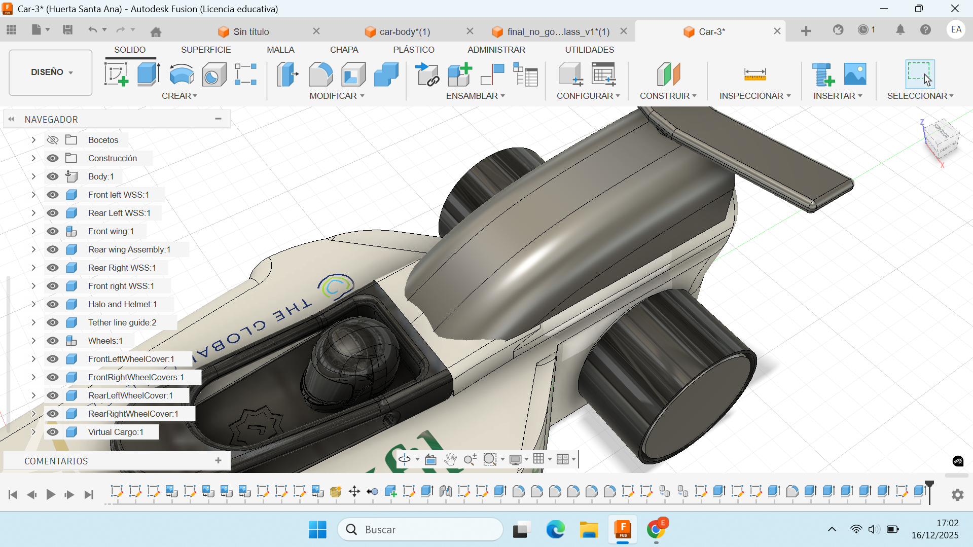Image resolution: width=973 pixels, height=547 pixels.
Task: Select the Combine bodies icon
Action: coord(386,75)
